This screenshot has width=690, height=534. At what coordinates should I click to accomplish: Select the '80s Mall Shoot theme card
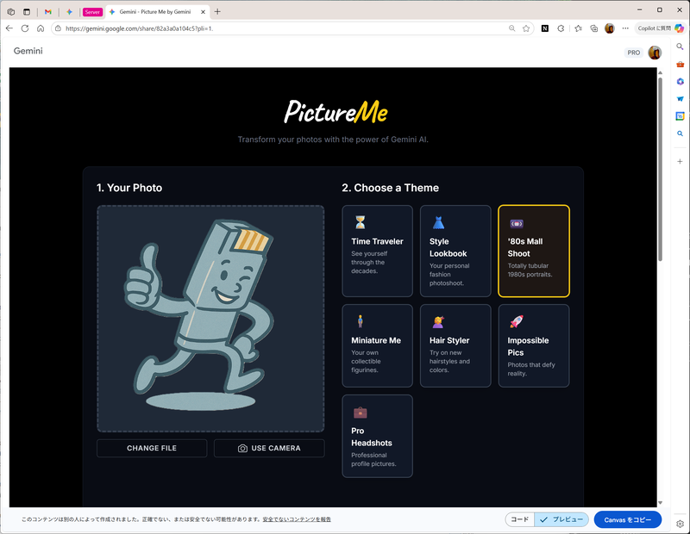tap(534, 251)
